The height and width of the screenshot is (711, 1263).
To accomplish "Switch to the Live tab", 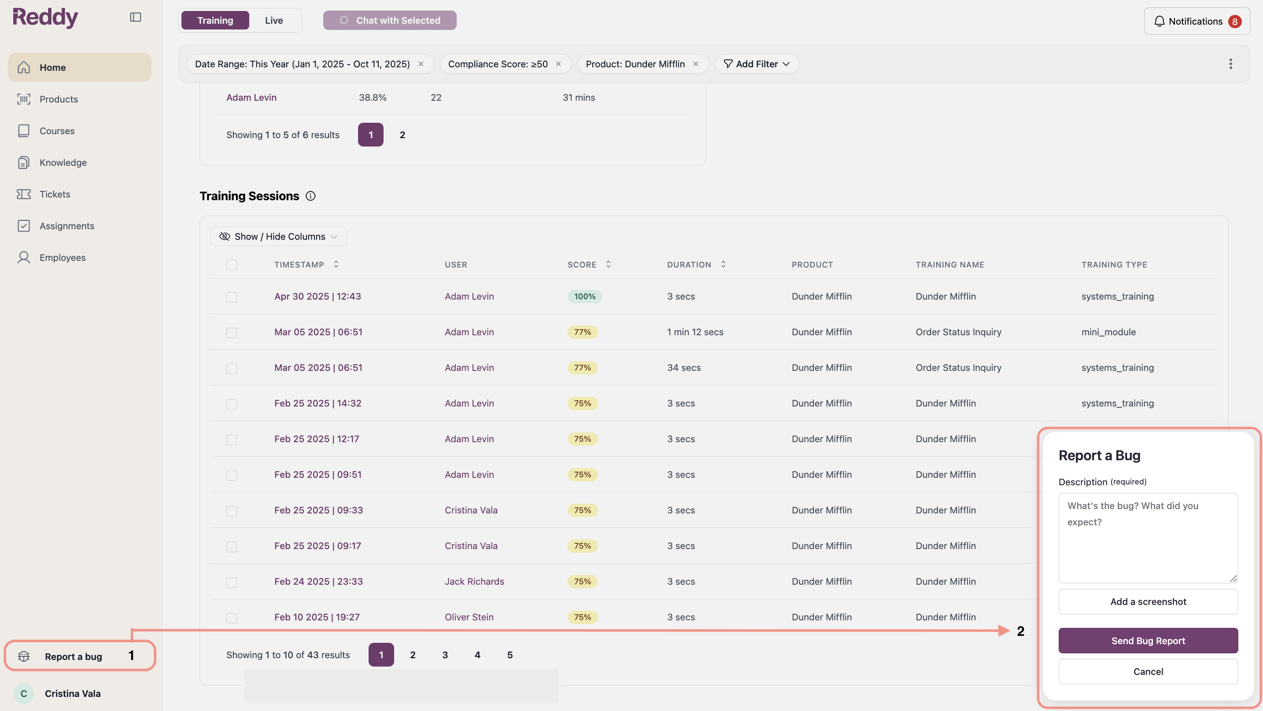I will tap(274, 20).
